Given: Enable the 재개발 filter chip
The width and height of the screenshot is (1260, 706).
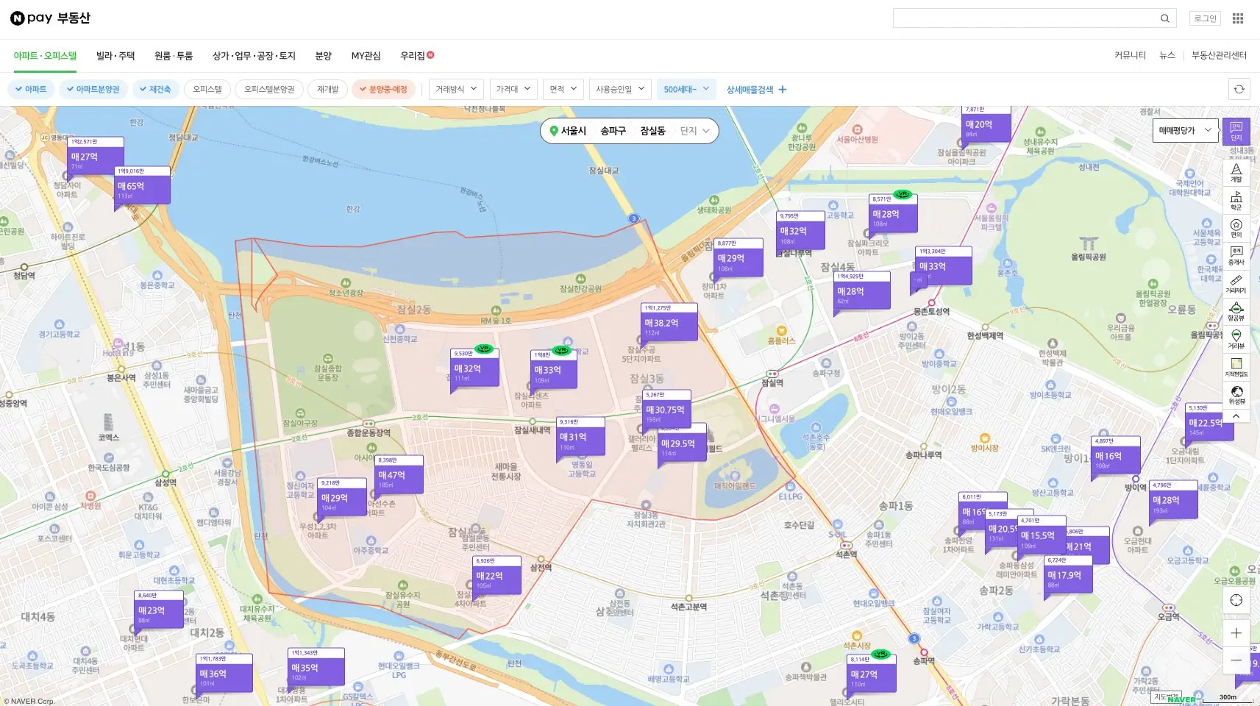Looking at the screenshot, I should [327, 89].
